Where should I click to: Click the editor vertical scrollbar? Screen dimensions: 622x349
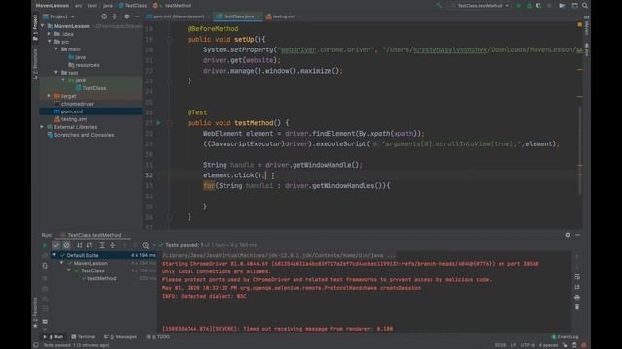(580, 150)
